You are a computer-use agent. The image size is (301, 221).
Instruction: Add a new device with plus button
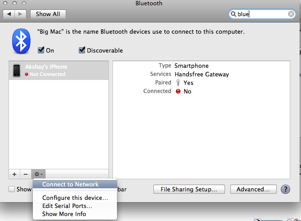(x=14, y=174)
